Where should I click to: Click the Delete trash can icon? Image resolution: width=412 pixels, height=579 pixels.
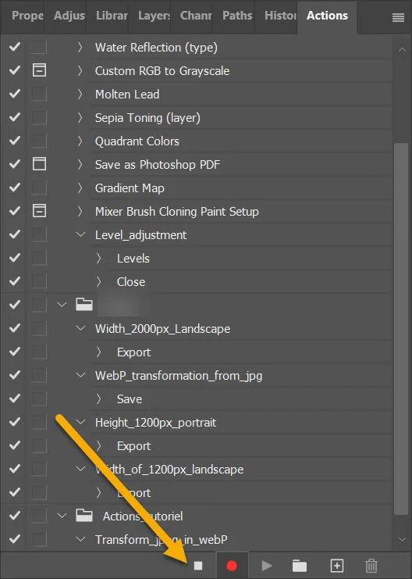tap(371, 566)
